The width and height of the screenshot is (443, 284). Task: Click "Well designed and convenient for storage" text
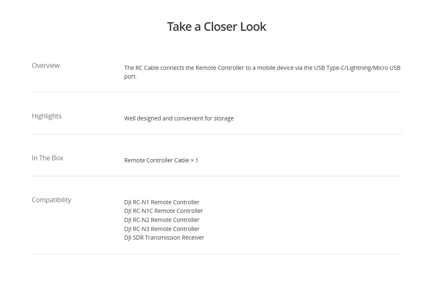[179, 118]
